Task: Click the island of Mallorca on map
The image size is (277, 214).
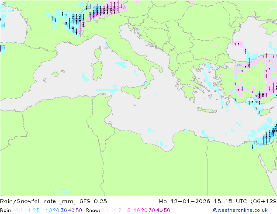Action: [x=55, y=74]
